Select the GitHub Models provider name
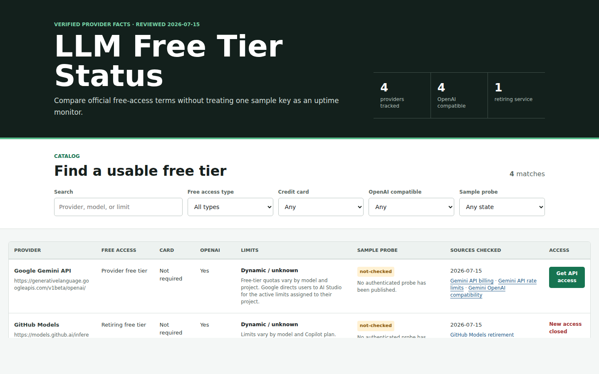599x374 pixels. click(x=37, y=325)
